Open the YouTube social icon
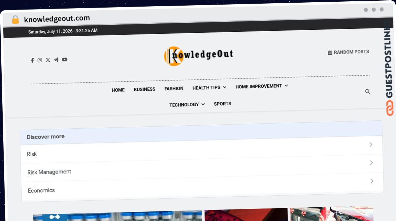 click(x=65, y=59)
